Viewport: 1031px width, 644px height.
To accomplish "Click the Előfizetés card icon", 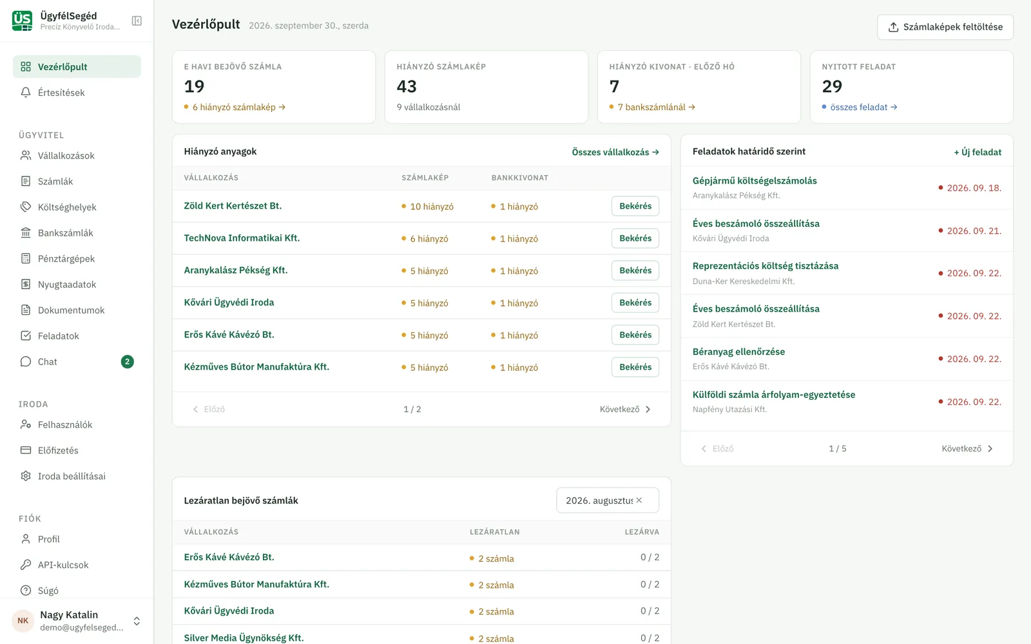I will [x=26, y=451].
